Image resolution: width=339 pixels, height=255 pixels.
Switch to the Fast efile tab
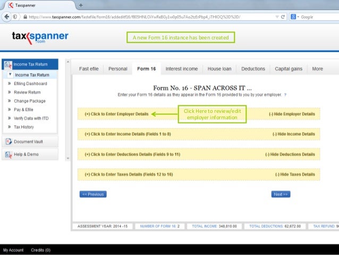click(x=89, y=69)
